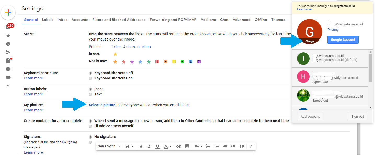Image resolution: width=375 pixels, height=155 pixels.
Task: Click the Remove formatting icon
Action: 251,146
